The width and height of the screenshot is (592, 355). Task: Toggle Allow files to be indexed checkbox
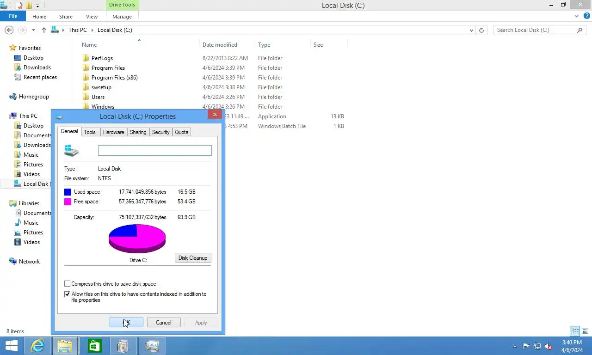tap(68, 294)
